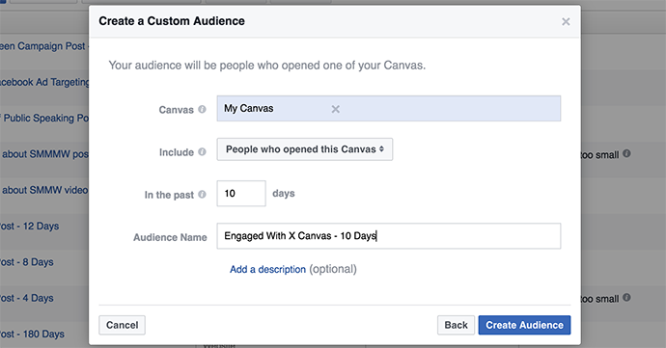Click the info icon next to Canvas
Image resolution: width=666 pixels, height=348 pixels.
(202, 109)
